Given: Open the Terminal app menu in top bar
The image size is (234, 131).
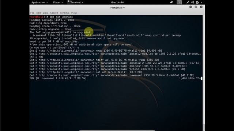Looking at the screenshot, I should (75, 2).
